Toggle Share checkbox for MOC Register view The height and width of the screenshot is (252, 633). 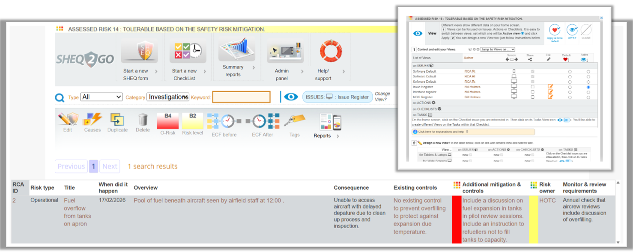coord(532,97)
